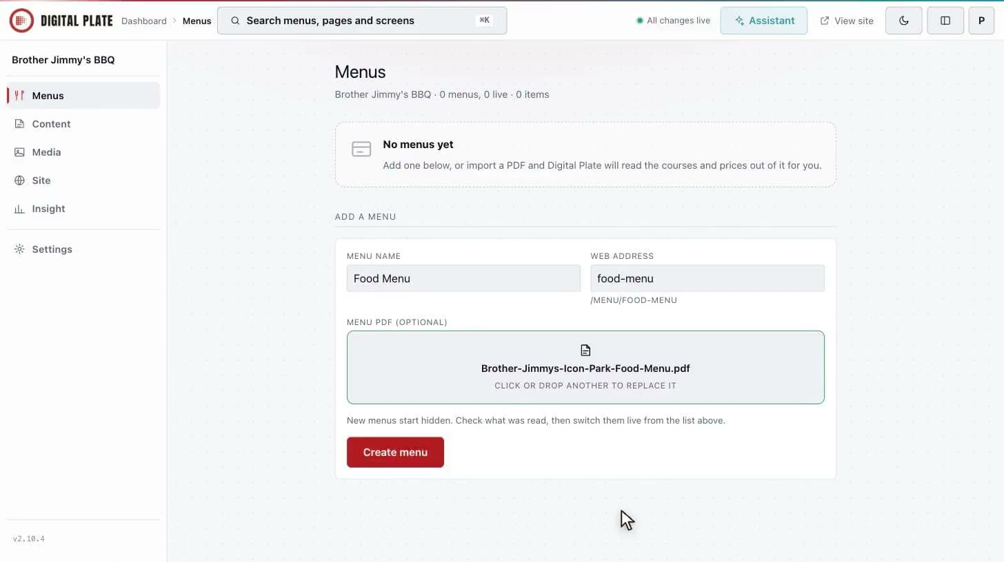Click the No menus yet heading

(x=418, y=145)
